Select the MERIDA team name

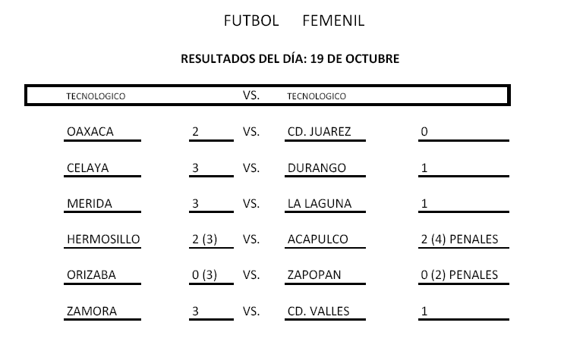90,204
